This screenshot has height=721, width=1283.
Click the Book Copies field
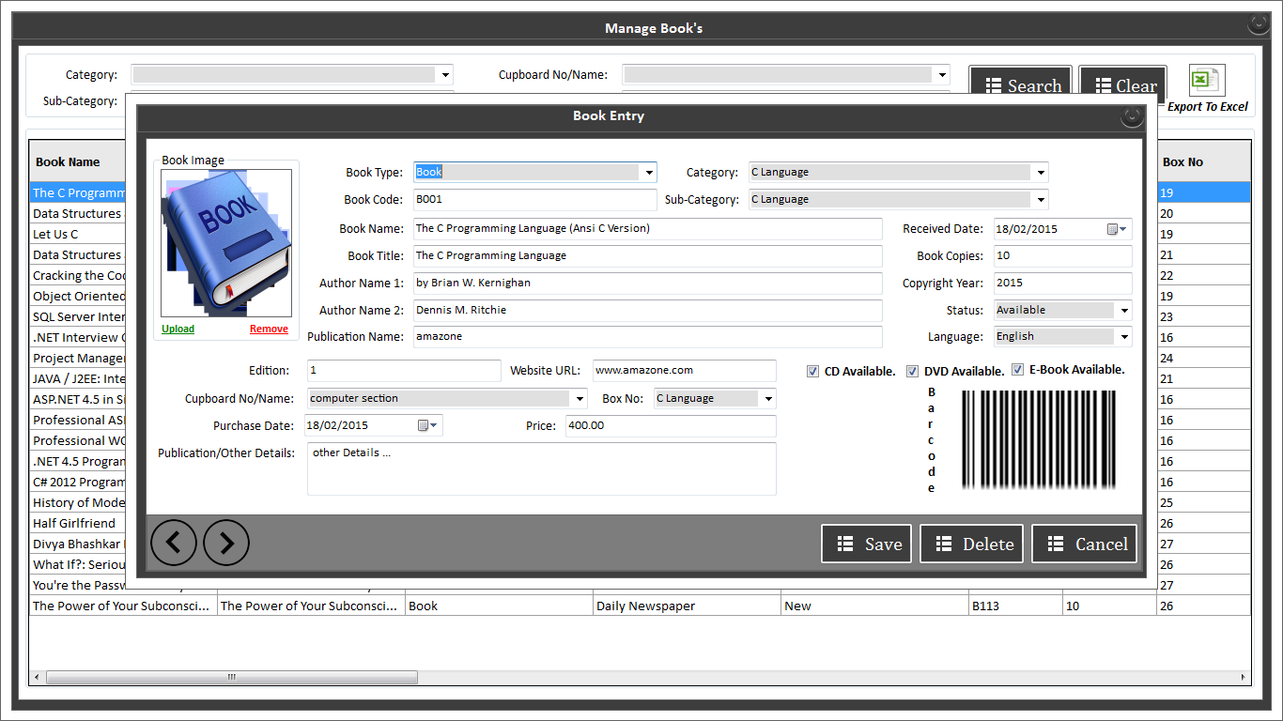(1063, 256)
